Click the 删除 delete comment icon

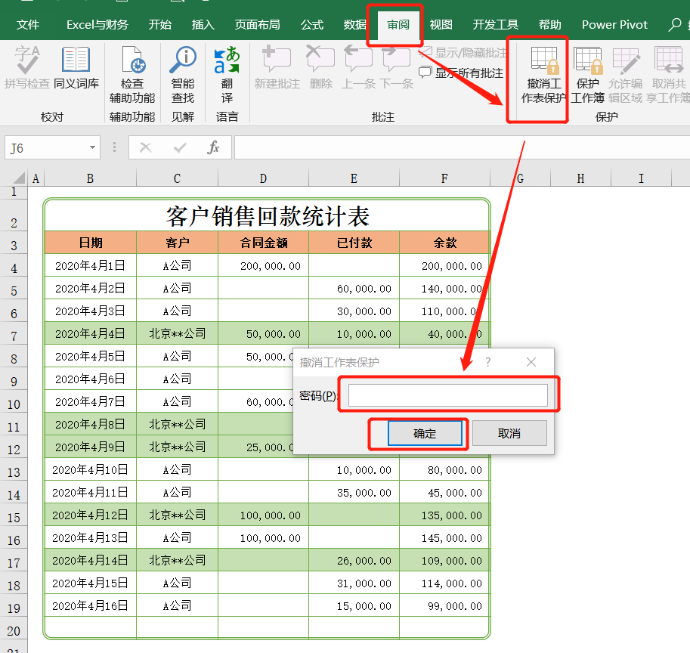coord(320,59)
